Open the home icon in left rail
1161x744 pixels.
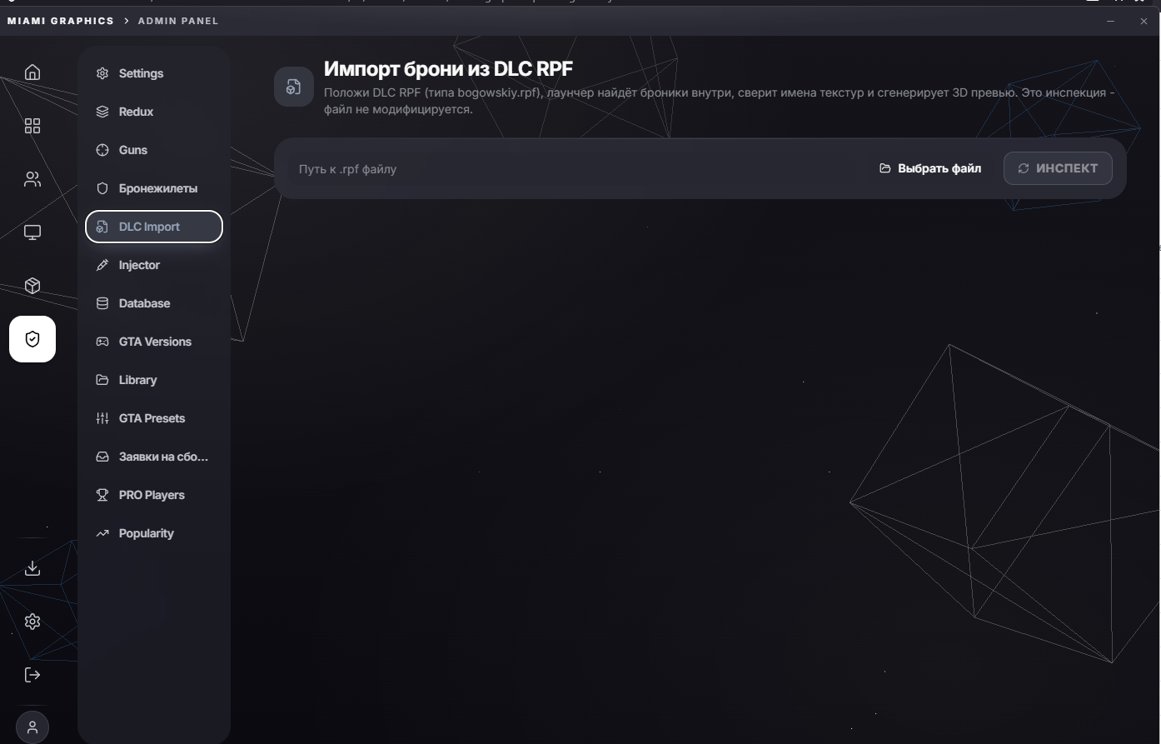coord(32,72)
